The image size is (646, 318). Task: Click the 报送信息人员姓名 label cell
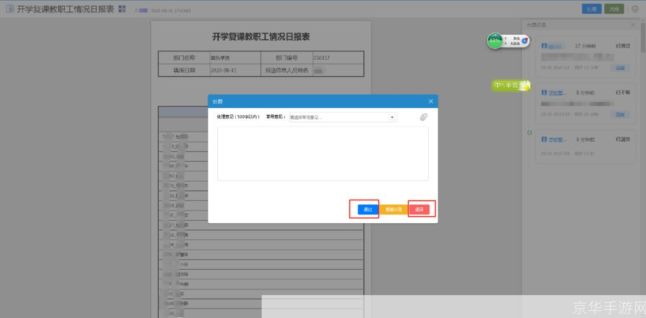[286, 70]
